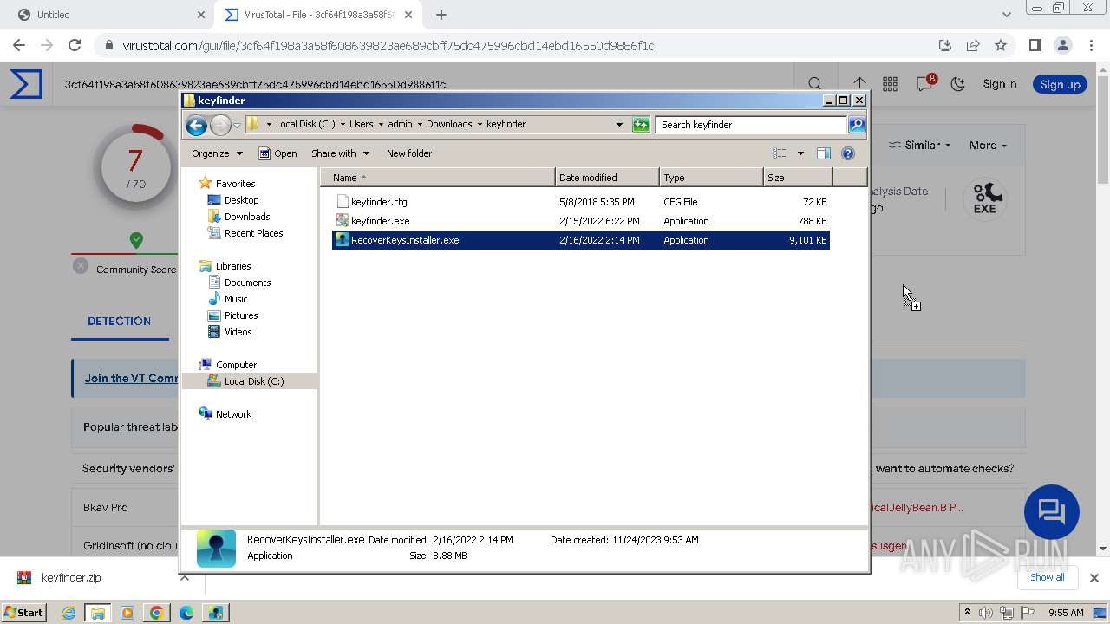Sort by Date modified column header
The image size is (1110, 624).
click(607, 178)
